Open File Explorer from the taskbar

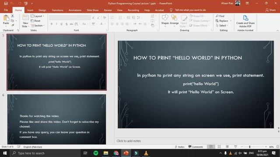(x=106, y=153)
